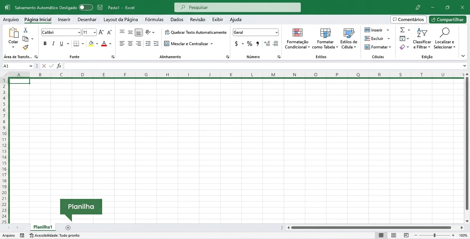Click the AutoSum sigma icon

click(x=402, y=30)
